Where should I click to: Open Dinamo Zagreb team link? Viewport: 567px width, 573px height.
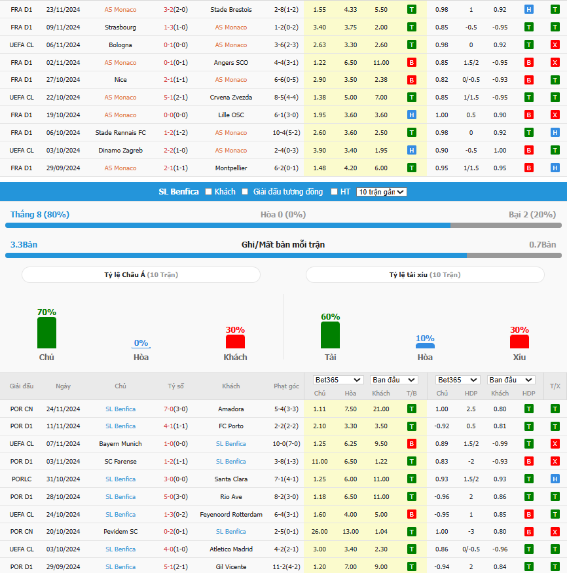point(120,150)
